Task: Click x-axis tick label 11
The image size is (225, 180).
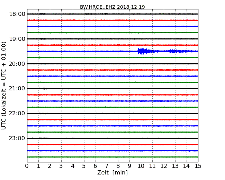Action: (x=152, y=166)
